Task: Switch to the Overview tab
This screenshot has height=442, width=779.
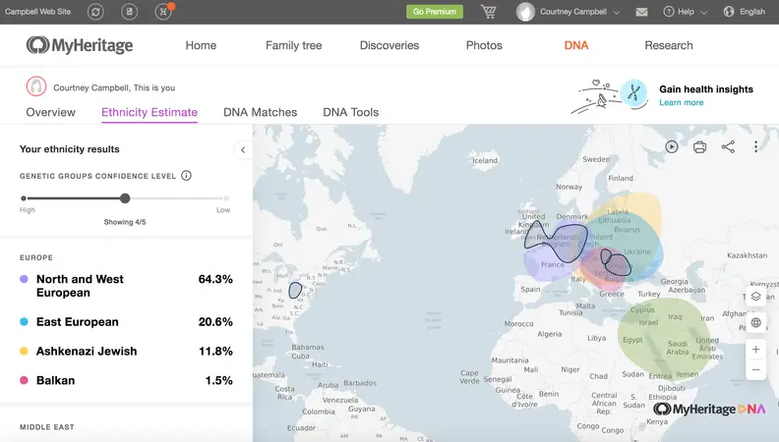Action: (x=51, y=112)
